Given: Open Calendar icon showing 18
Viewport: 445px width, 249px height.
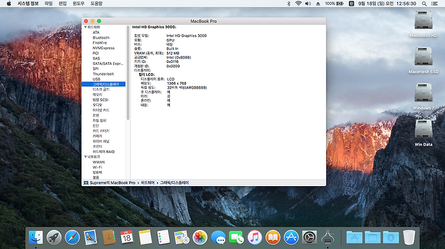Looking at the screenshot, I should 127,237.
